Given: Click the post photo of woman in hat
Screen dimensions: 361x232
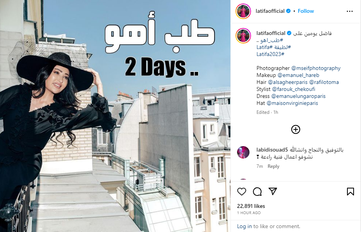Looking at the screenshot, I should click(115, 116).
